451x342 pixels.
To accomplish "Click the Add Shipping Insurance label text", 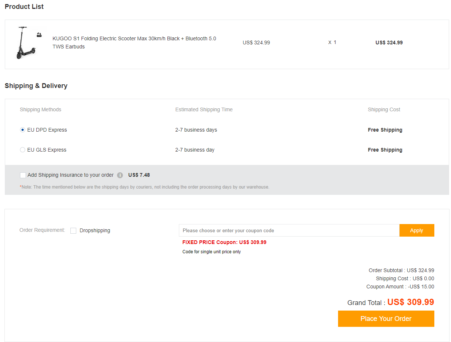I will (x=70, y=175).
